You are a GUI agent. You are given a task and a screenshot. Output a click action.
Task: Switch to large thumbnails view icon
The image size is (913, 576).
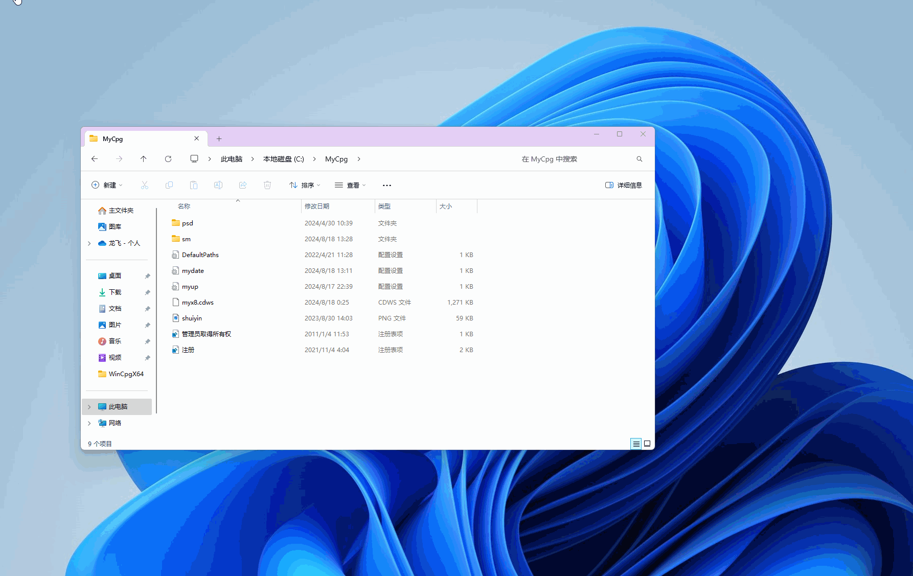coord(647,444)
